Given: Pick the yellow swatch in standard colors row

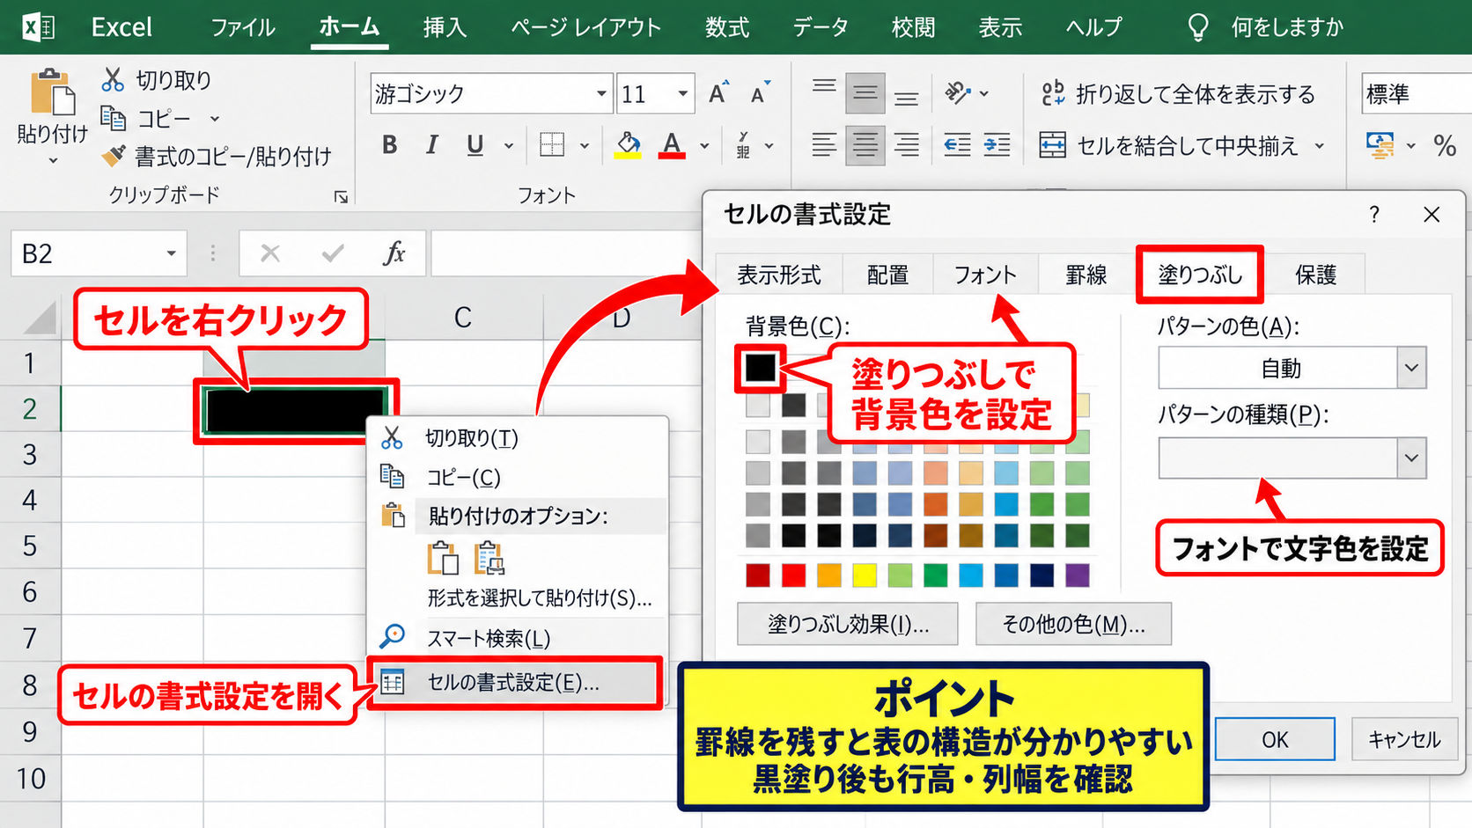Looking at the screenshot, I should pos(865,575).
